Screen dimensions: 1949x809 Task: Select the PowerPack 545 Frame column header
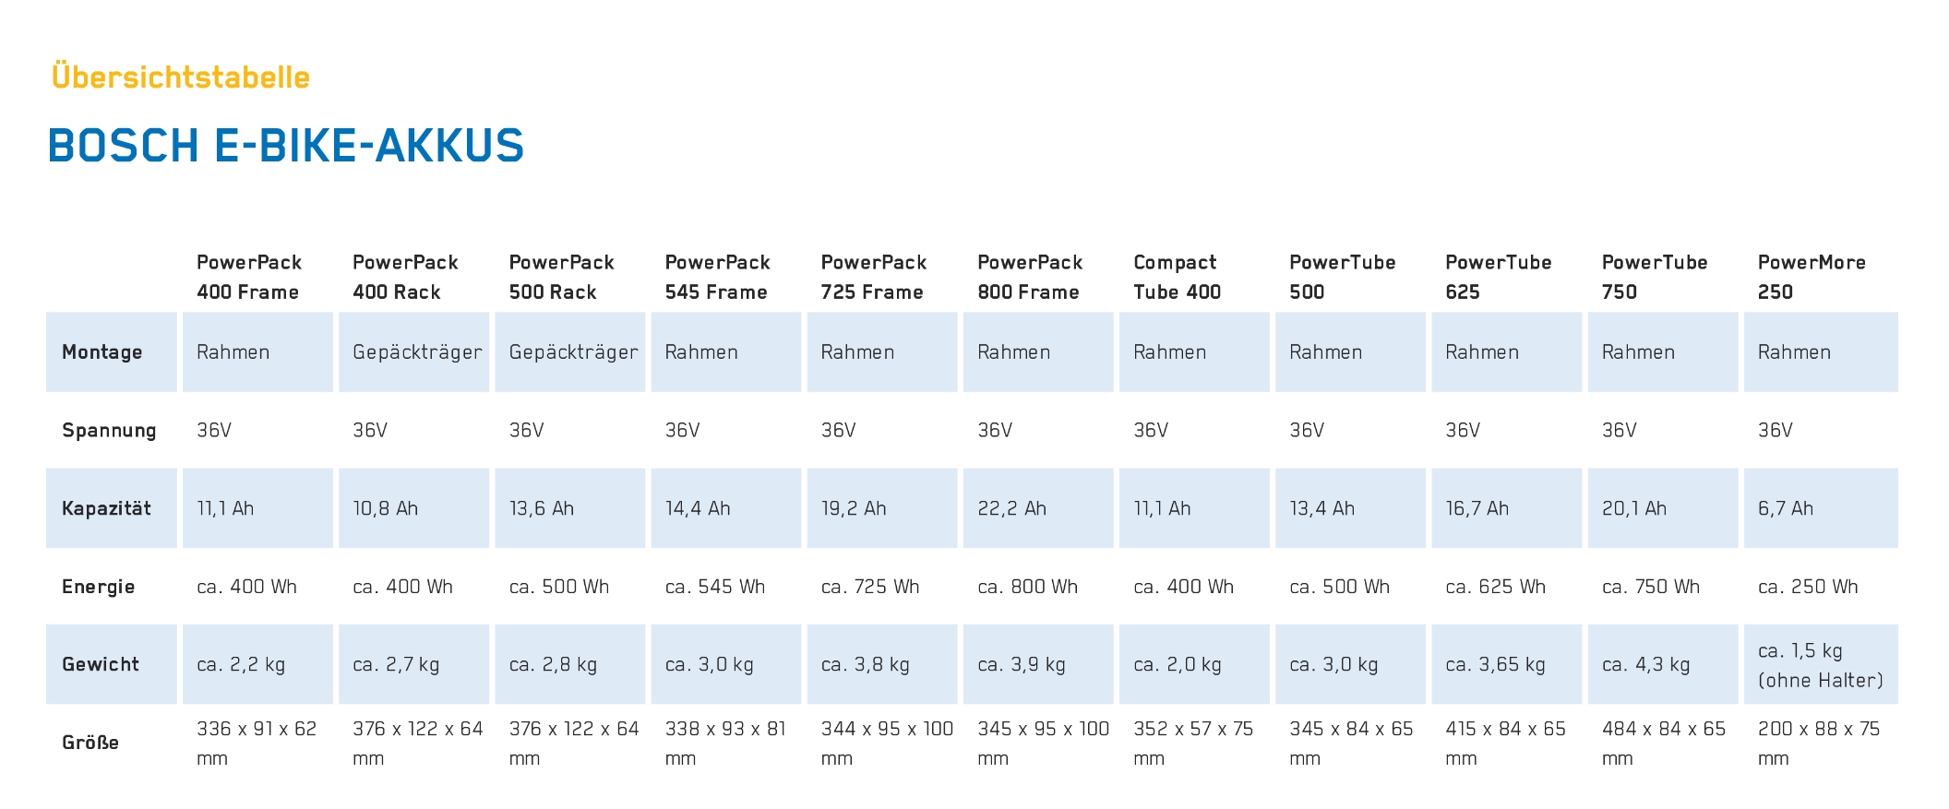tap(717, 277)
